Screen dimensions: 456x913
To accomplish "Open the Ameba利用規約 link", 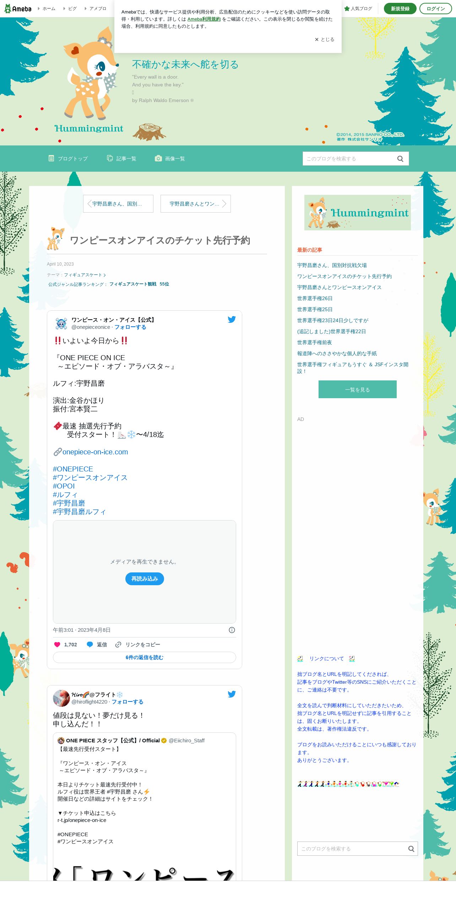I will pos(204,19).
